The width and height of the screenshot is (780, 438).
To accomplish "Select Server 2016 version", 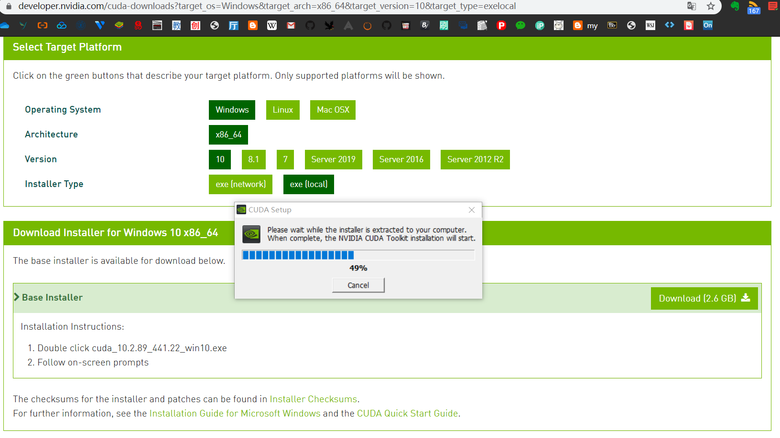I will [401, 159].
